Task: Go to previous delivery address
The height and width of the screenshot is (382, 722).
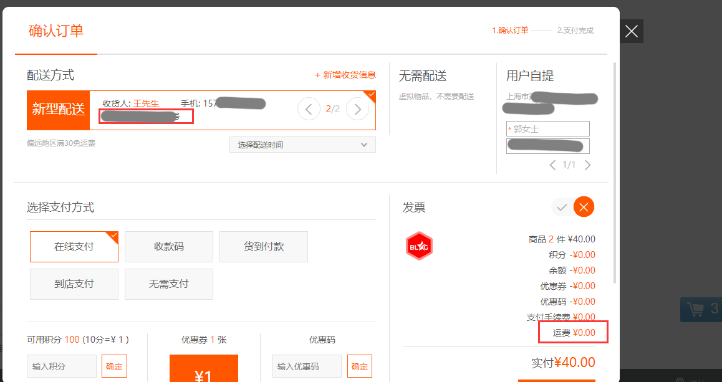Action: tap(309, 109)
